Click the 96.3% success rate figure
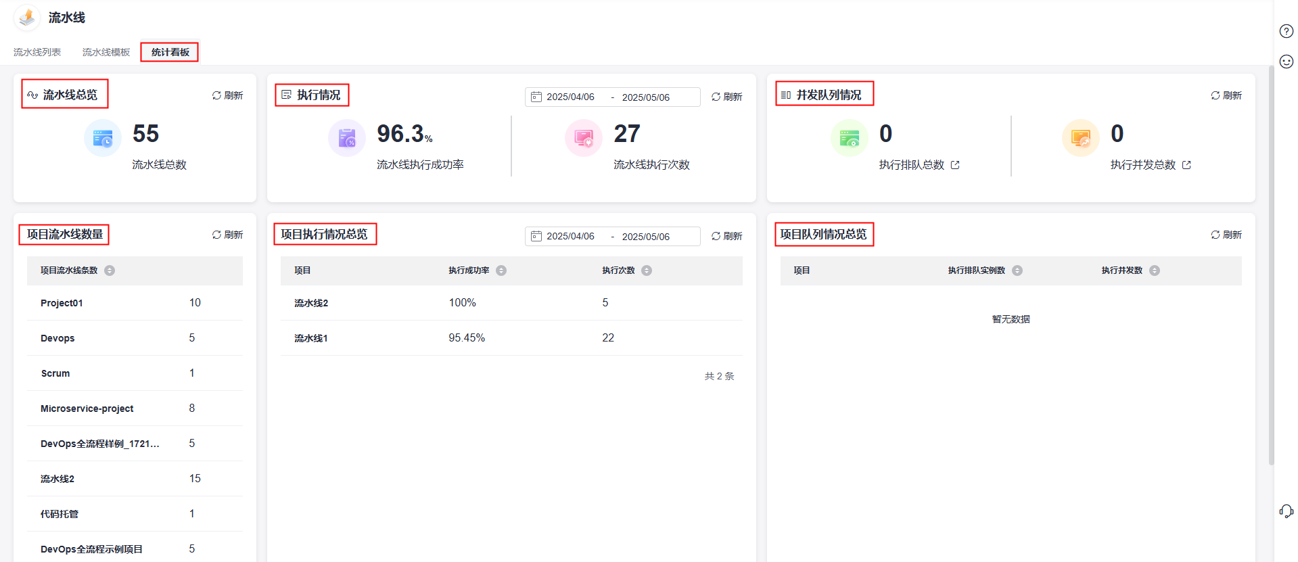The height and width of the screenshot is (562, 1298). [404, 134]
